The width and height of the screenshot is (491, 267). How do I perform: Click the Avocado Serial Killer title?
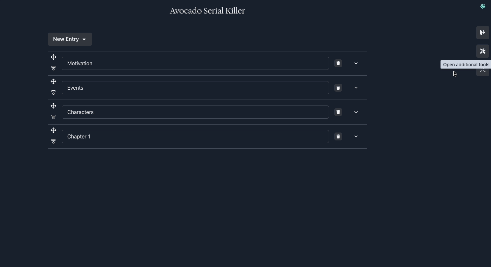(x=207, y=11)
